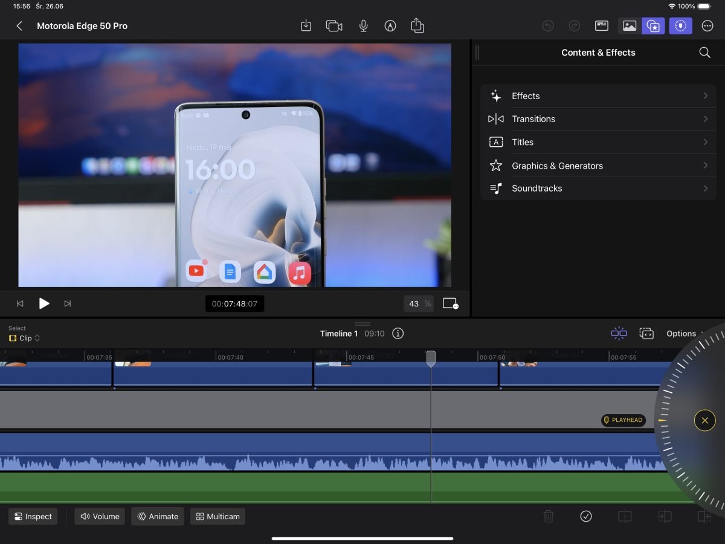Jump to the next edit point

point(68,303)
